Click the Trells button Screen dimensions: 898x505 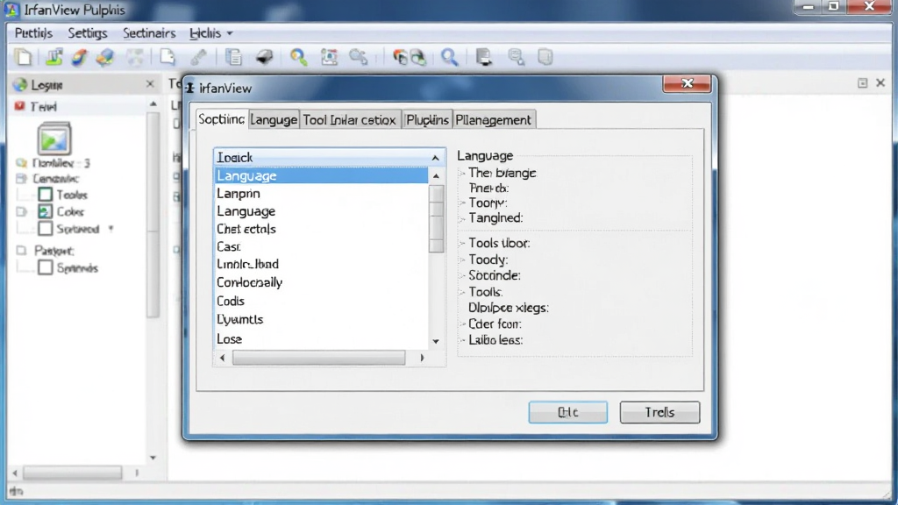pos(659,412)
